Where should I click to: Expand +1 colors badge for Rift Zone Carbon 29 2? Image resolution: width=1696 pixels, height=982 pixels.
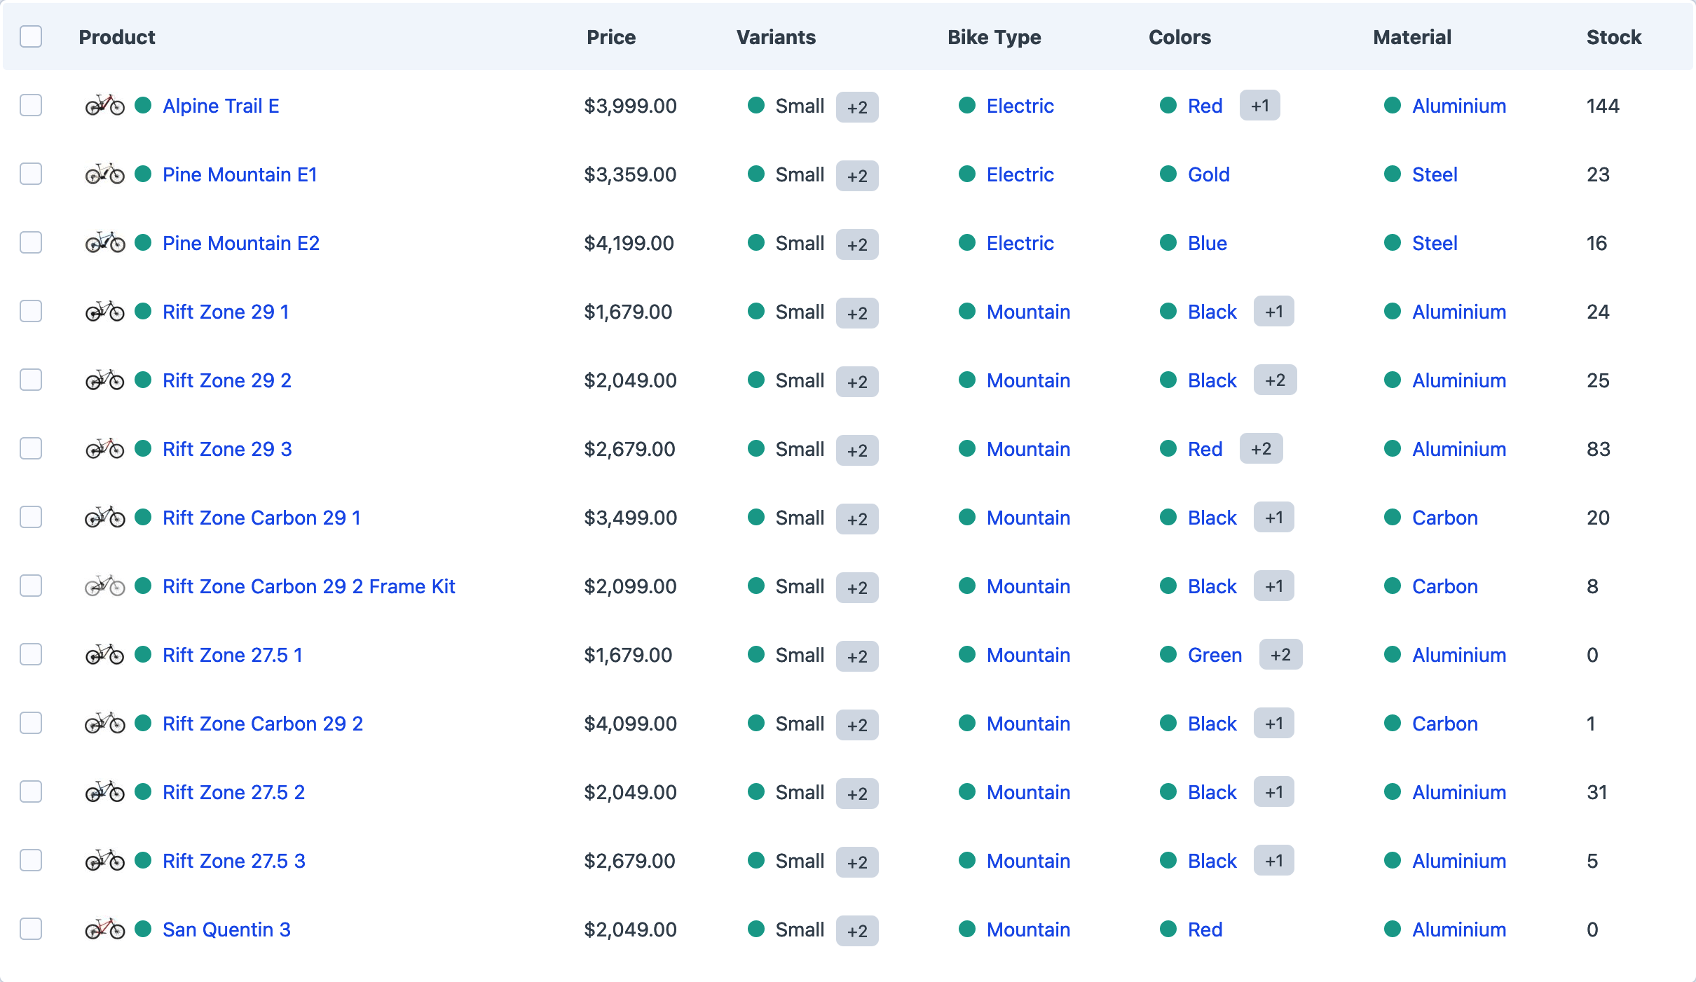point(1273,724)
